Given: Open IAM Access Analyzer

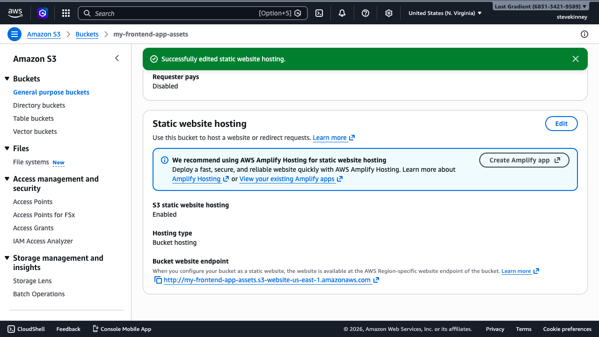Looking at the screenshot, I should pyautogui.click(x=43, y=241).
